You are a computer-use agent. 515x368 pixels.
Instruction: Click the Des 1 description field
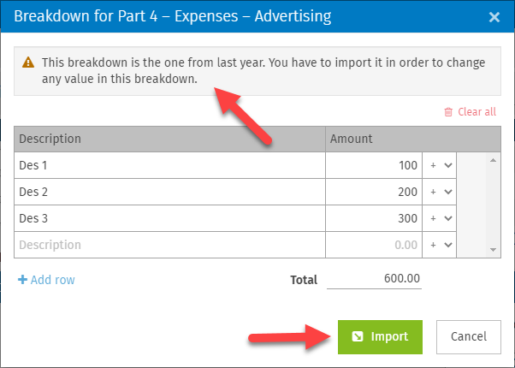point(169,165)
